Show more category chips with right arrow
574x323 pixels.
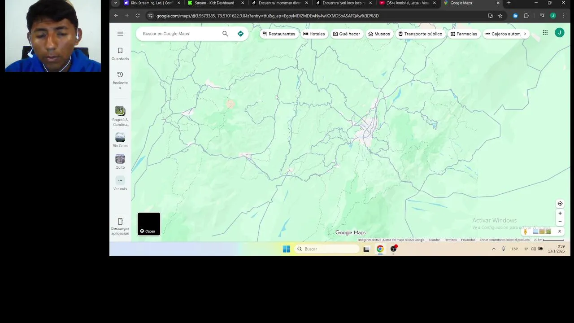tap(525, 34)
